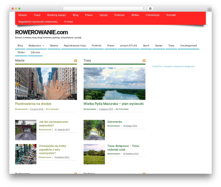Open O mnie page
221x187 pixels.
(69, 22)
